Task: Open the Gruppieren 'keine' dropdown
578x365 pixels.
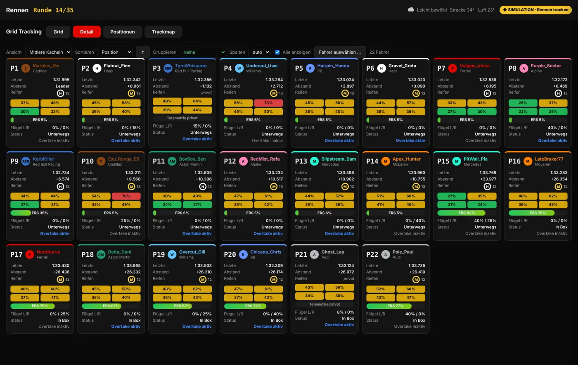Action: point(203,52)
